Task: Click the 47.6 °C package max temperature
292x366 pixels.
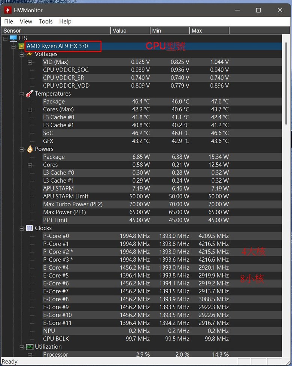Action: 220,102
